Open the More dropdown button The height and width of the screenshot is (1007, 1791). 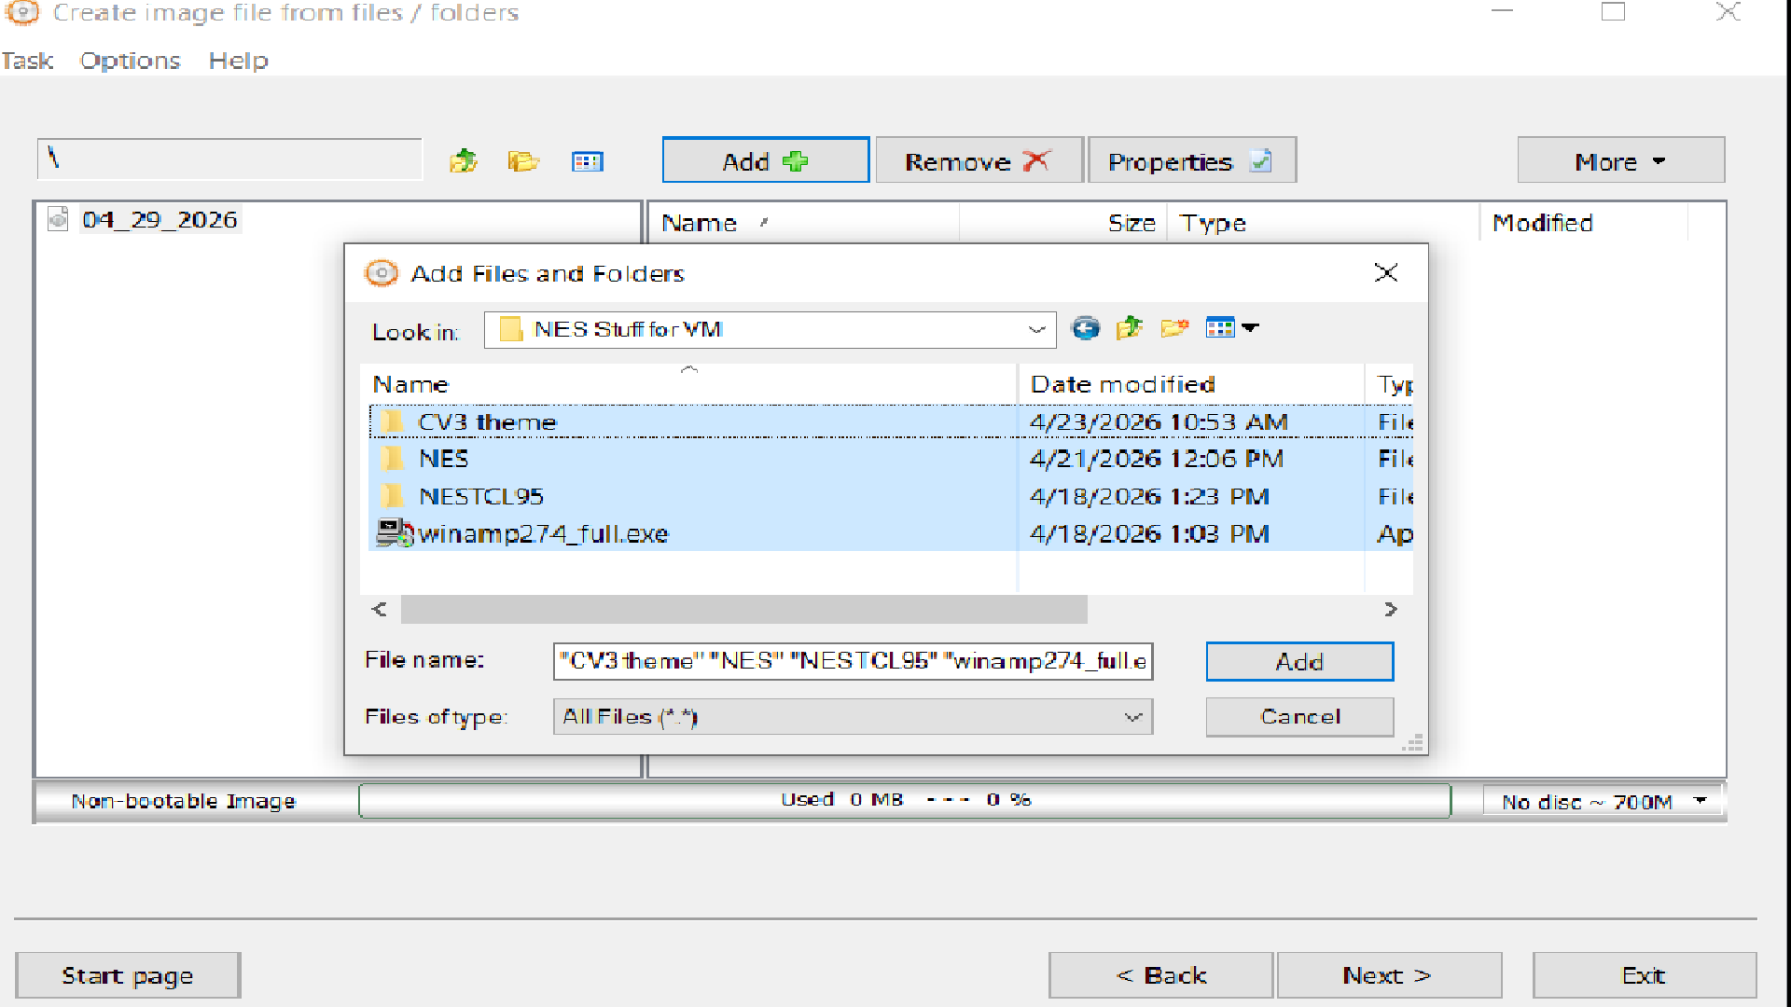pos(1620,160)
